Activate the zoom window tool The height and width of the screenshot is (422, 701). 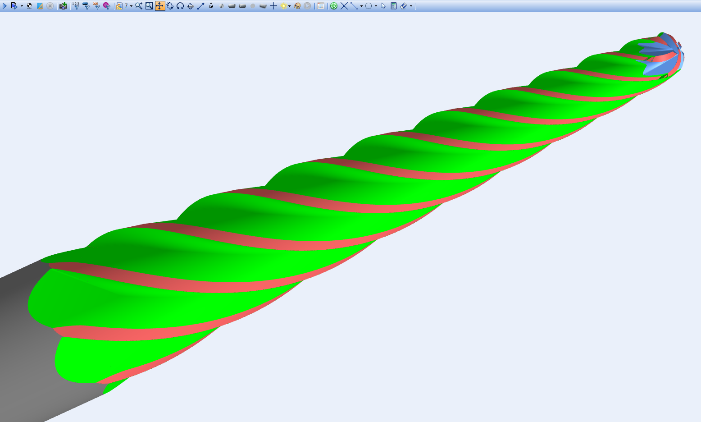pos(149,6)
